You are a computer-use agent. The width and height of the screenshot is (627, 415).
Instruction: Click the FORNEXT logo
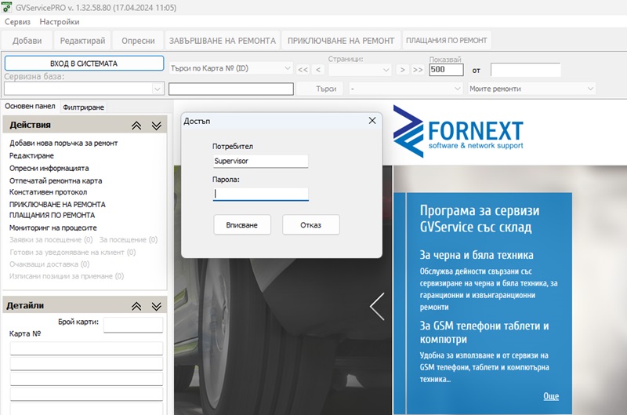[458, 131]
